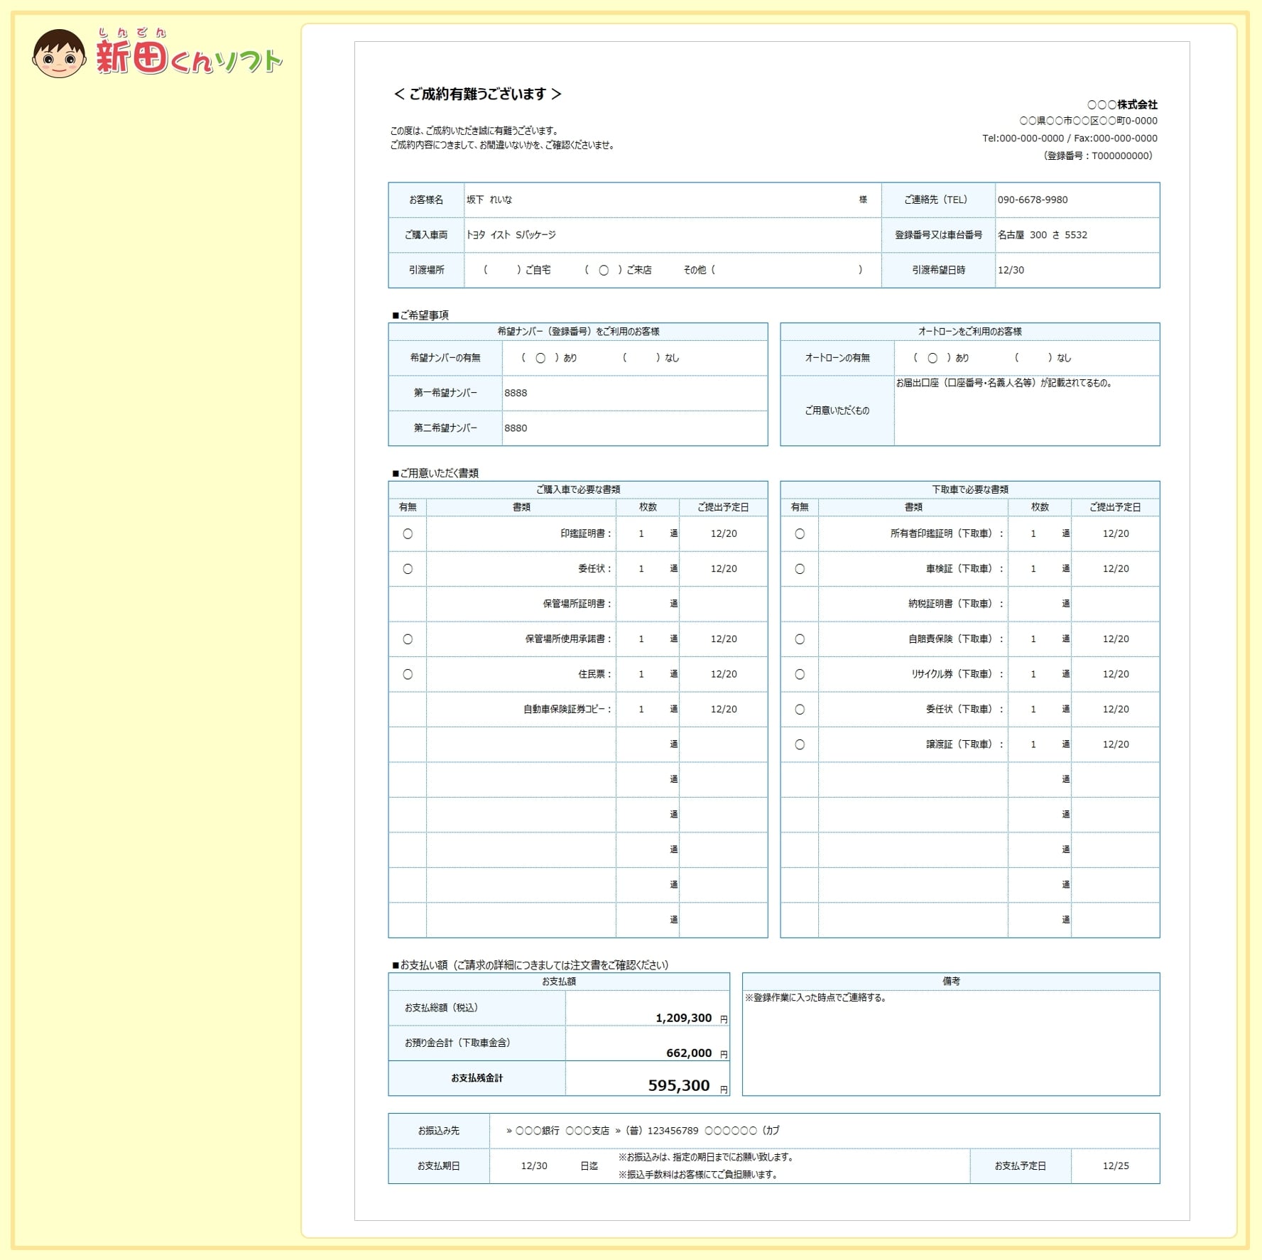This screenshot has height=1260, width=1262.
Task: Click the 備考 note about 登録作業
Action: click(816, 998)
